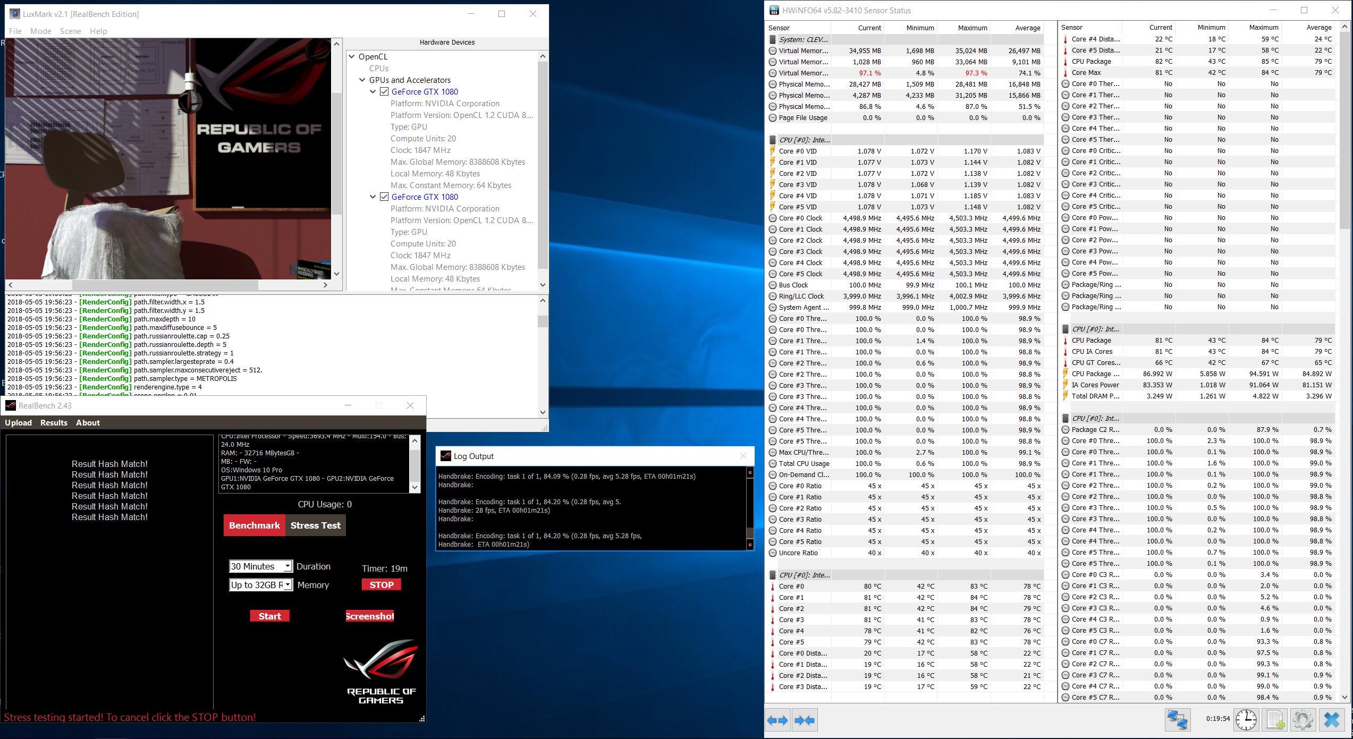Click the thermometer icon beside Core Max row
Image resolution: width=1353 pixels, height=739 pixels.
click(1066, 73)
